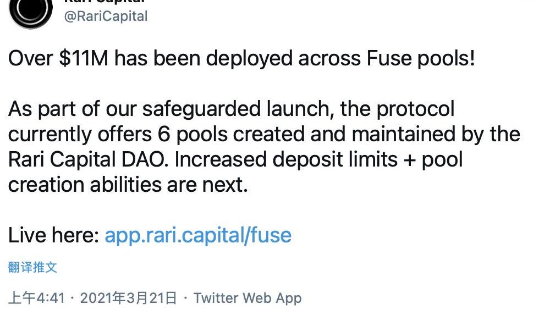Click the words "Fuse pools!" in first line
The height and width of the screenshot is (310, 550).
pyautogui.click(x=421, y=58)
